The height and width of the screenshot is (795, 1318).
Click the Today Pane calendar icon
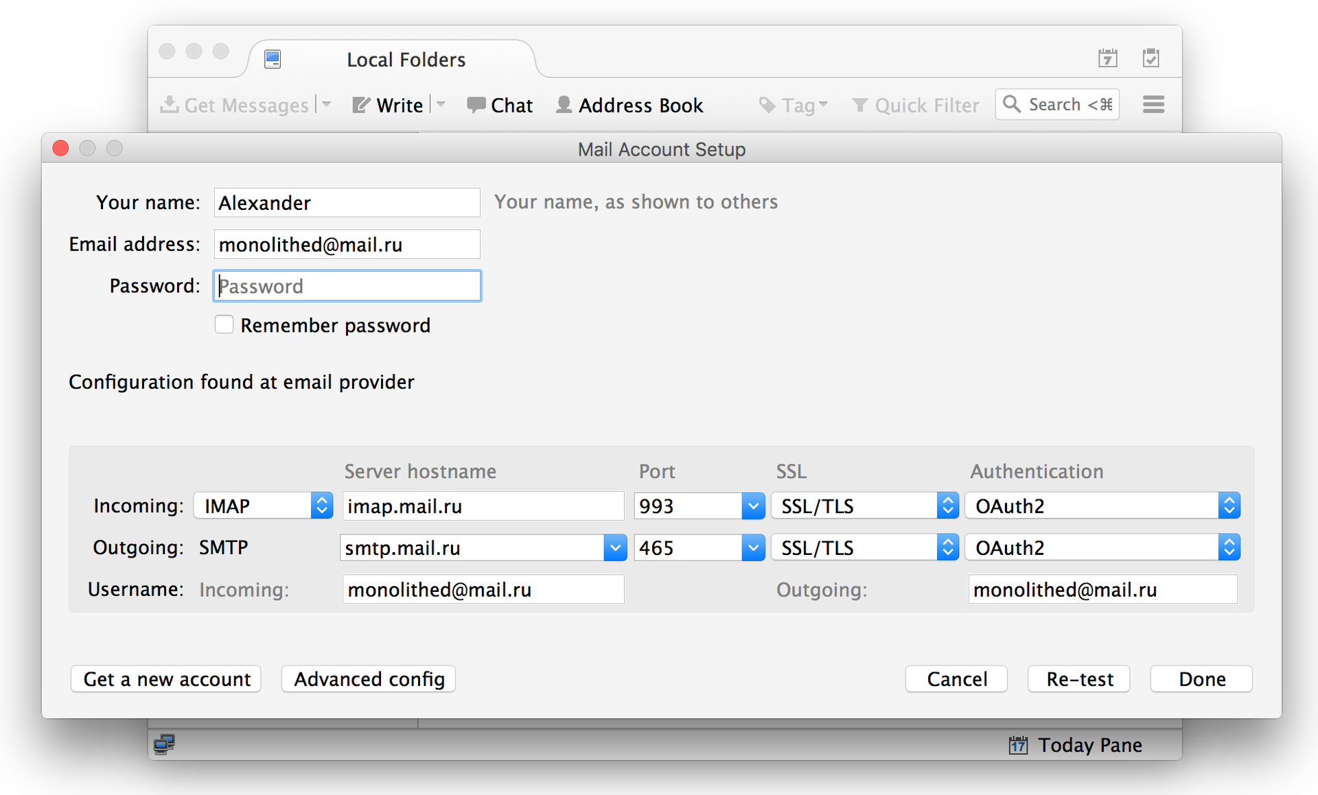pyautogui.click(x=1018, y=745)
